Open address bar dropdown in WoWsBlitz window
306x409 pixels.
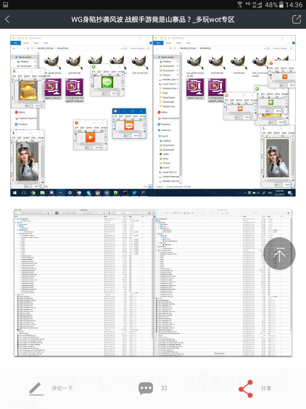tap(264, 48)
